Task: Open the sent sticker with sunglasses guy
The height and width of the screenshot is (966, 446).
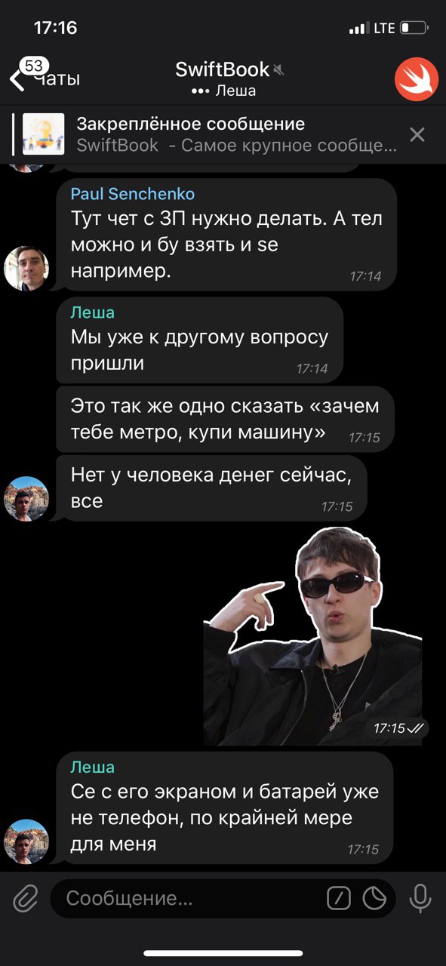Action: pyautogui.click(x=313, y=635)
